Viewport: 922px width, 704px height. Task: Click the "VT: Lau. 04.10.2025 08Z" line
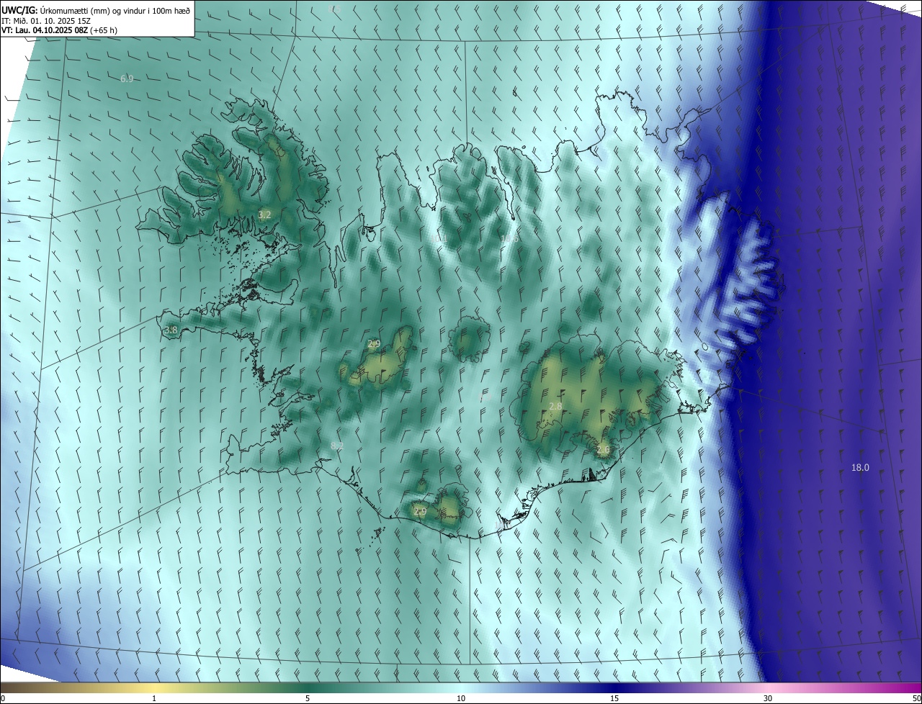point(59,30)
